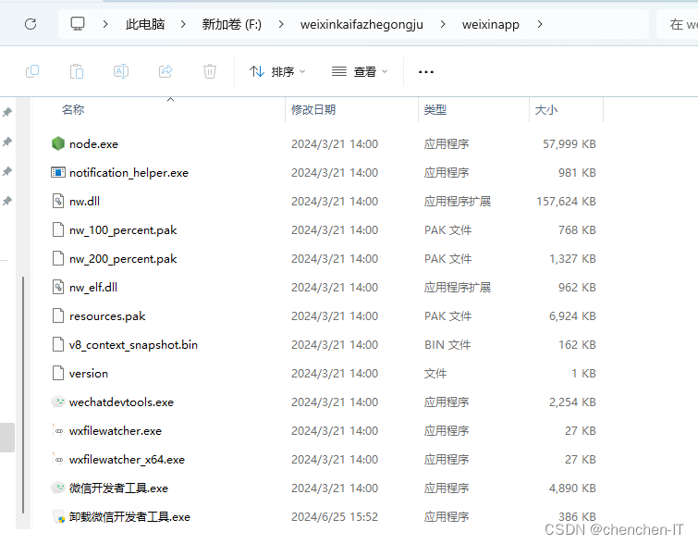
Task: Click the search box beside address bar
Action: [677, 24]
